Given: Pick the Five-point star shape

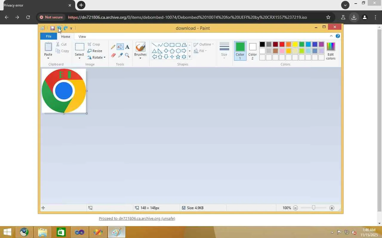Looking at the screenshot, I should pyautogui.click(x=178, y=57).
